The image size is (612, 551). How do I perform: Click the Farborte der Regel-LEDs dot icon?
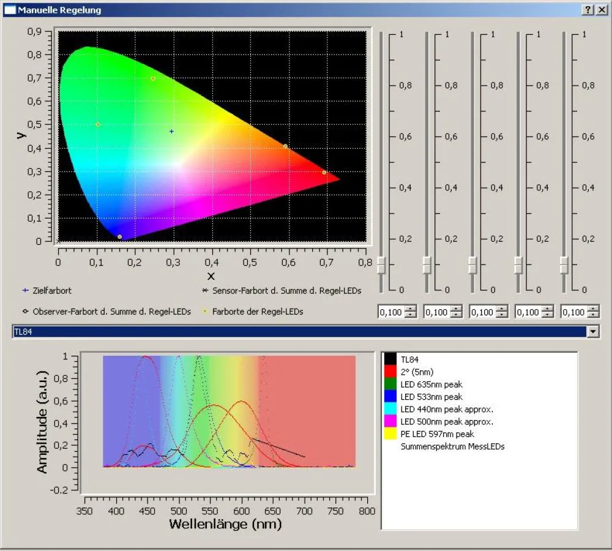206,311
